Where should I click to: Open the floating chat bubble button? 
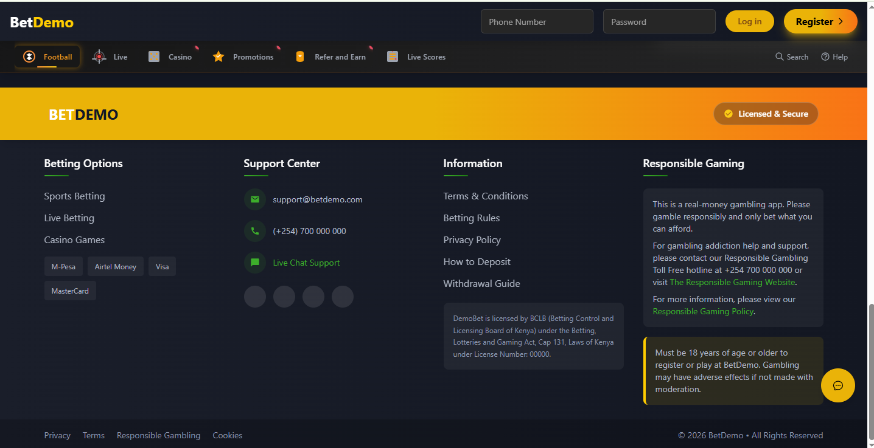pyautogui.click(x=838, y=385)
